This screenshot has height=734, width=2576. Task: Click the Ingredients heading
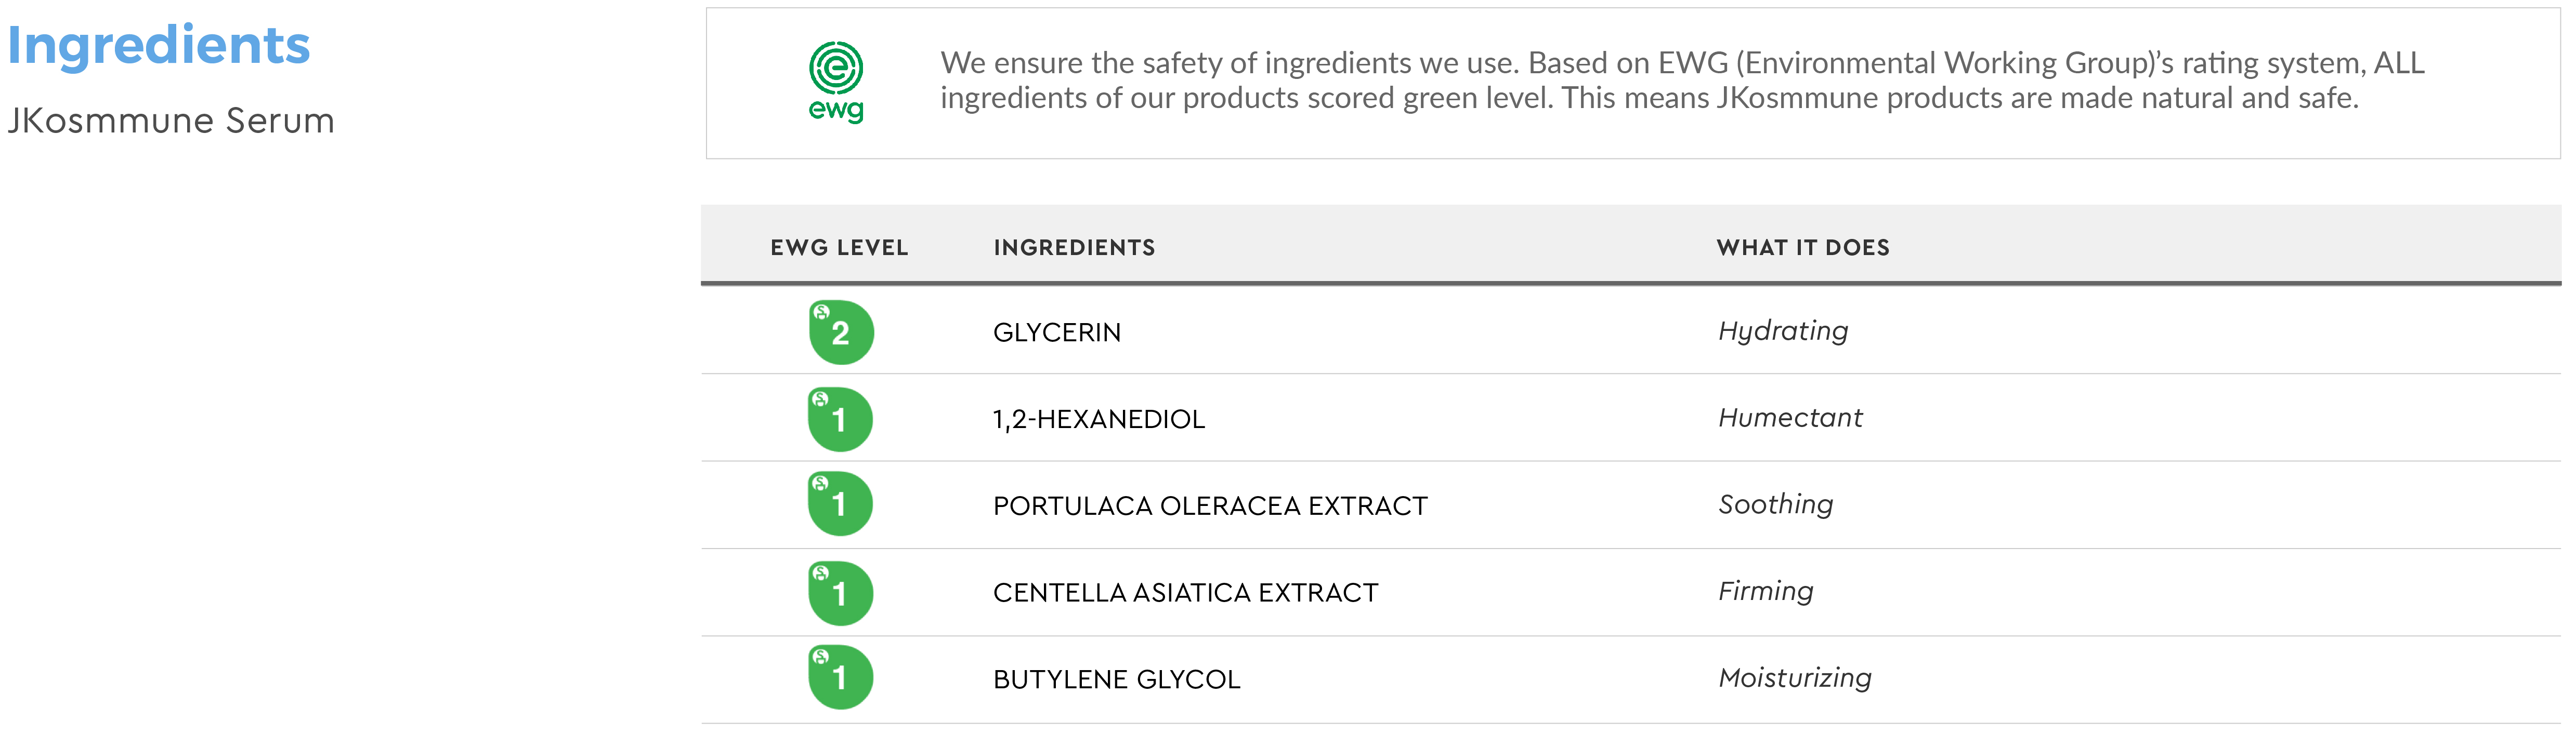click(159, 47)
